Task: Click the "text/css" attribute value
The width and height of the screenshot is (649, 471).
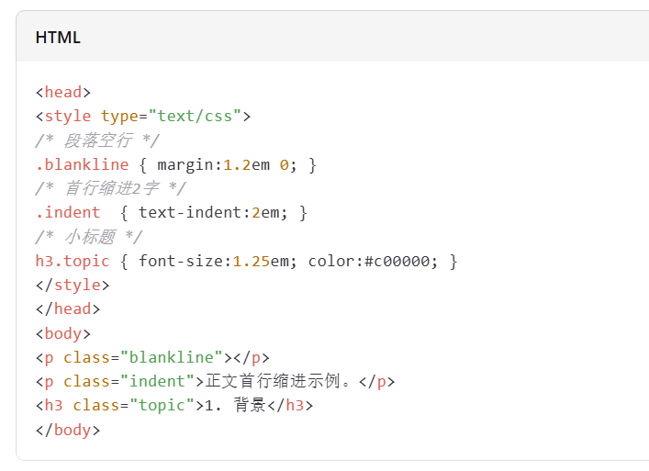Action: [x=198, y=116]
